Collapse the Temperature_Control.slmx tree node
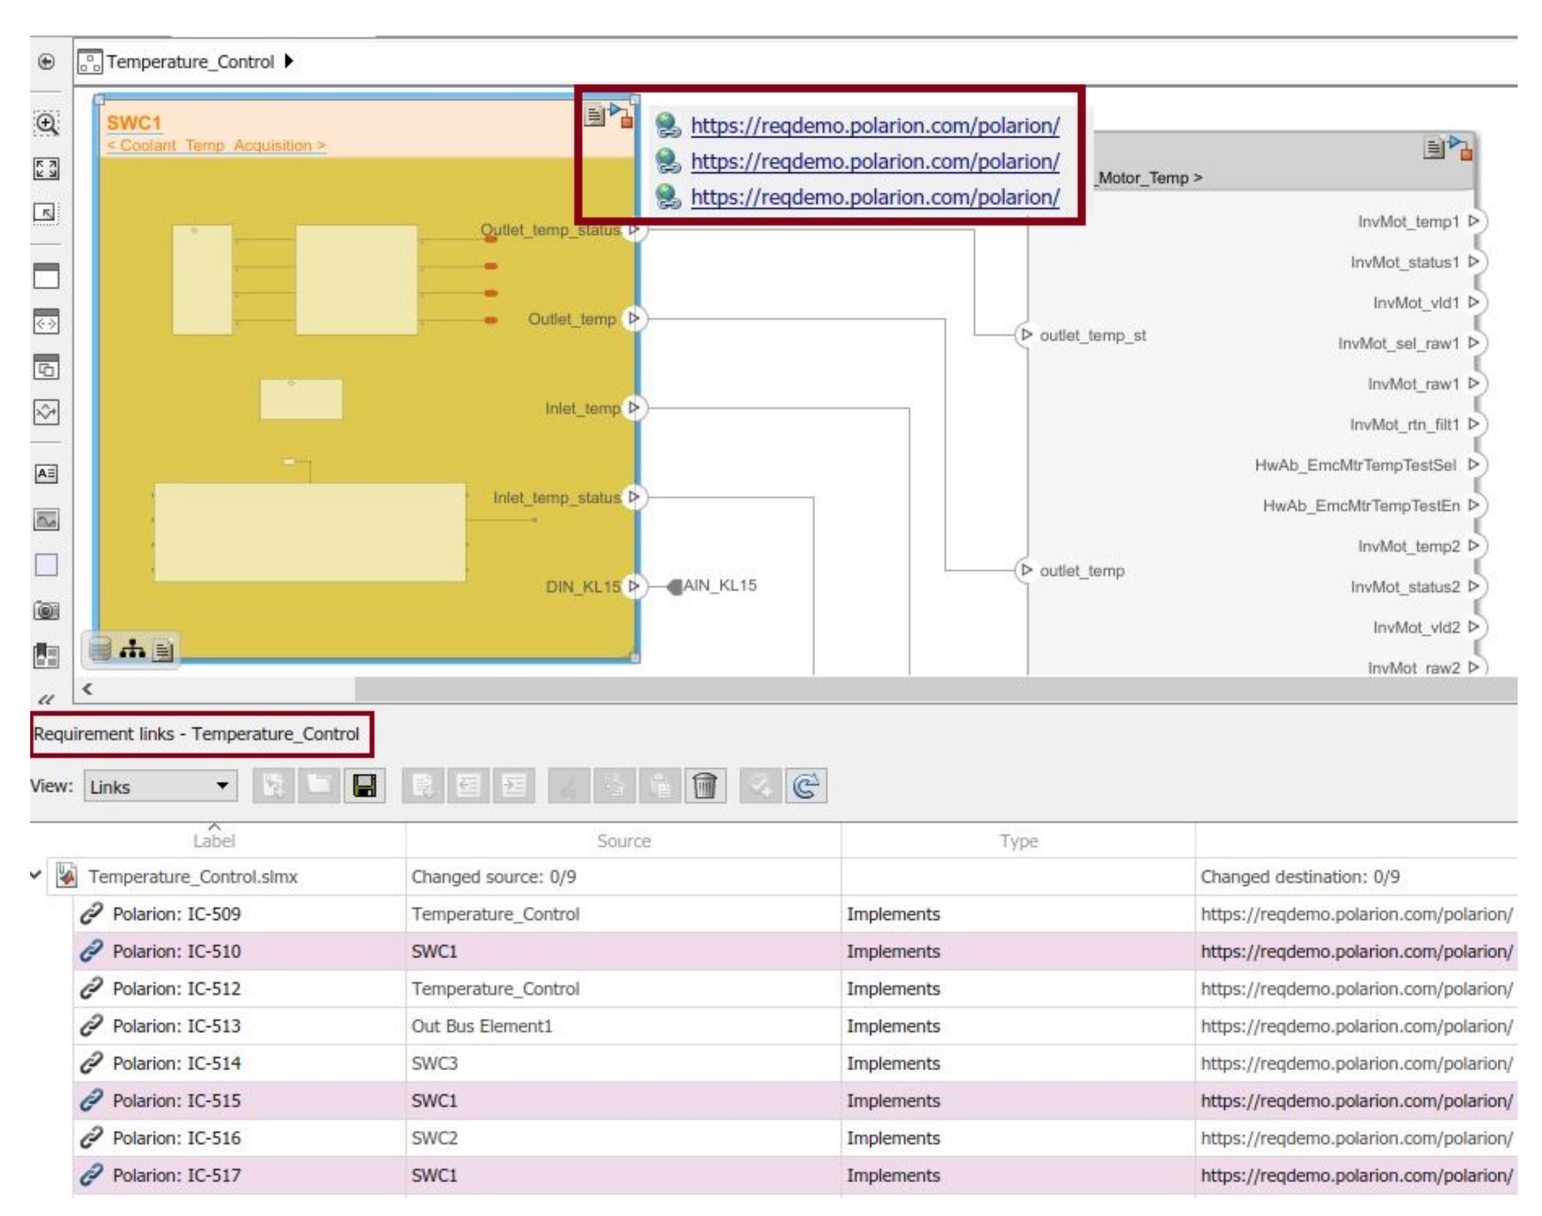1542x1216 pixels. (36, 875)
